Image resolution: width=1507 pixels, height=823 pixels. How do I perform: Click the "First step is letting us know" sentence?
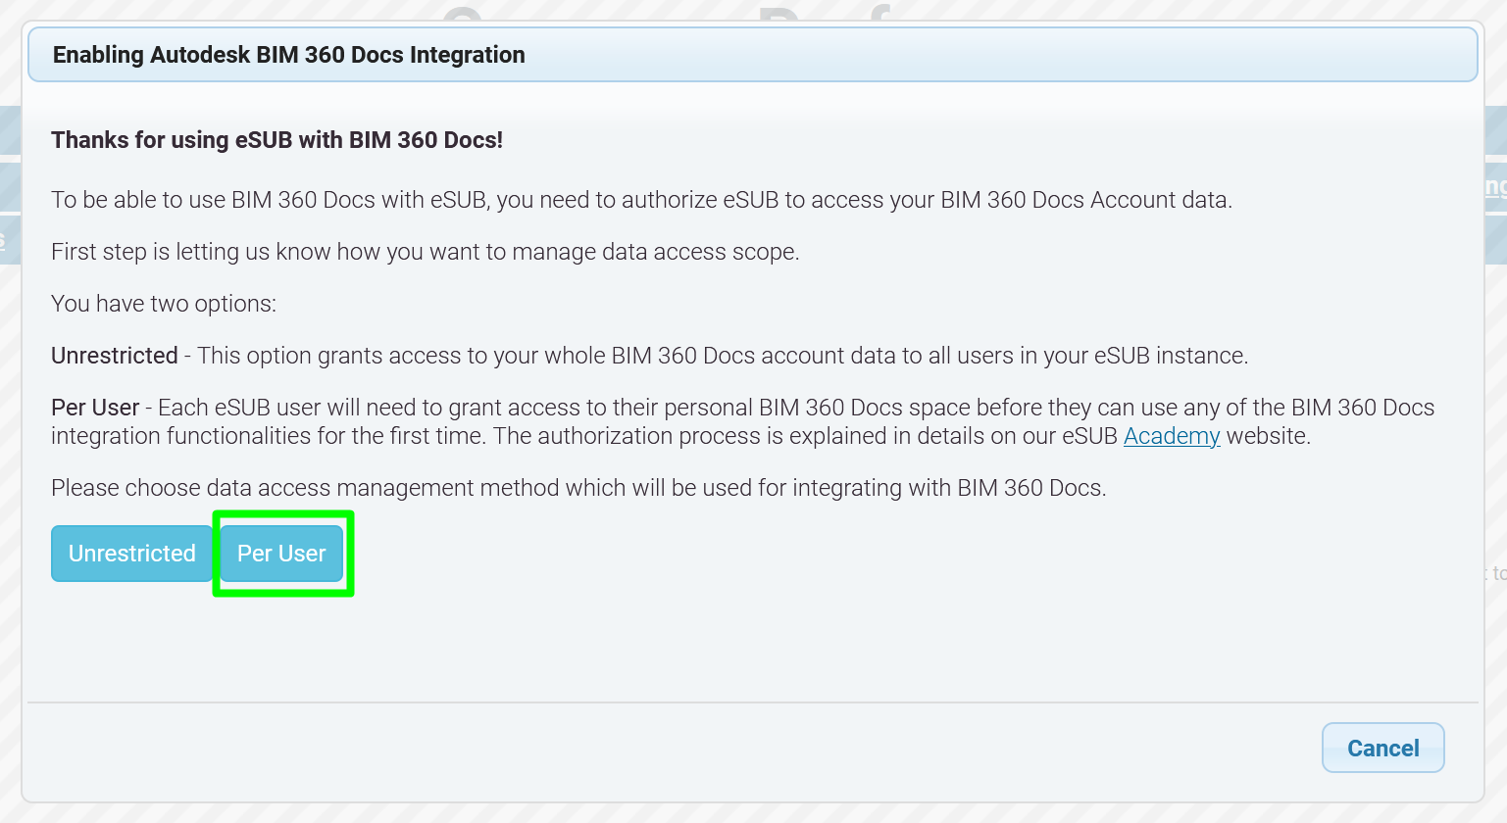(426, 252)
